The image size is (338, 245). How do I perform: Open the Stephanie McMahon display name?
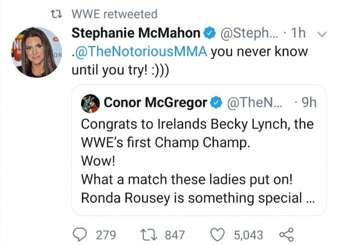point(136,33)
